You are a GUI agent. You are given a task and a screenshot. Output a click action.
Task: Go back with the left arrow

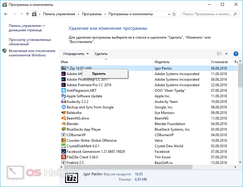(6, 14)
